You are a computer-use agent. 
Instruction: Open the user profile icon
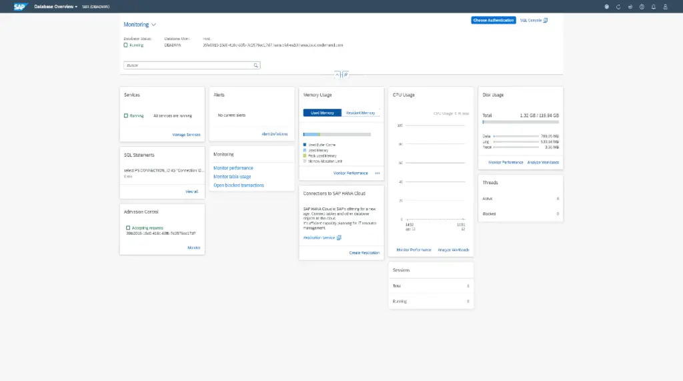(x=664, y=7)
